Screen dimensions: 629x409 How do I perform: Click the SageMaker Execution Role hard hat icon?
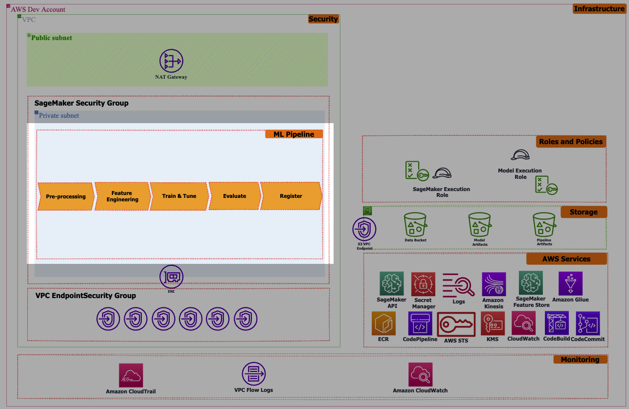coord(442,173)
